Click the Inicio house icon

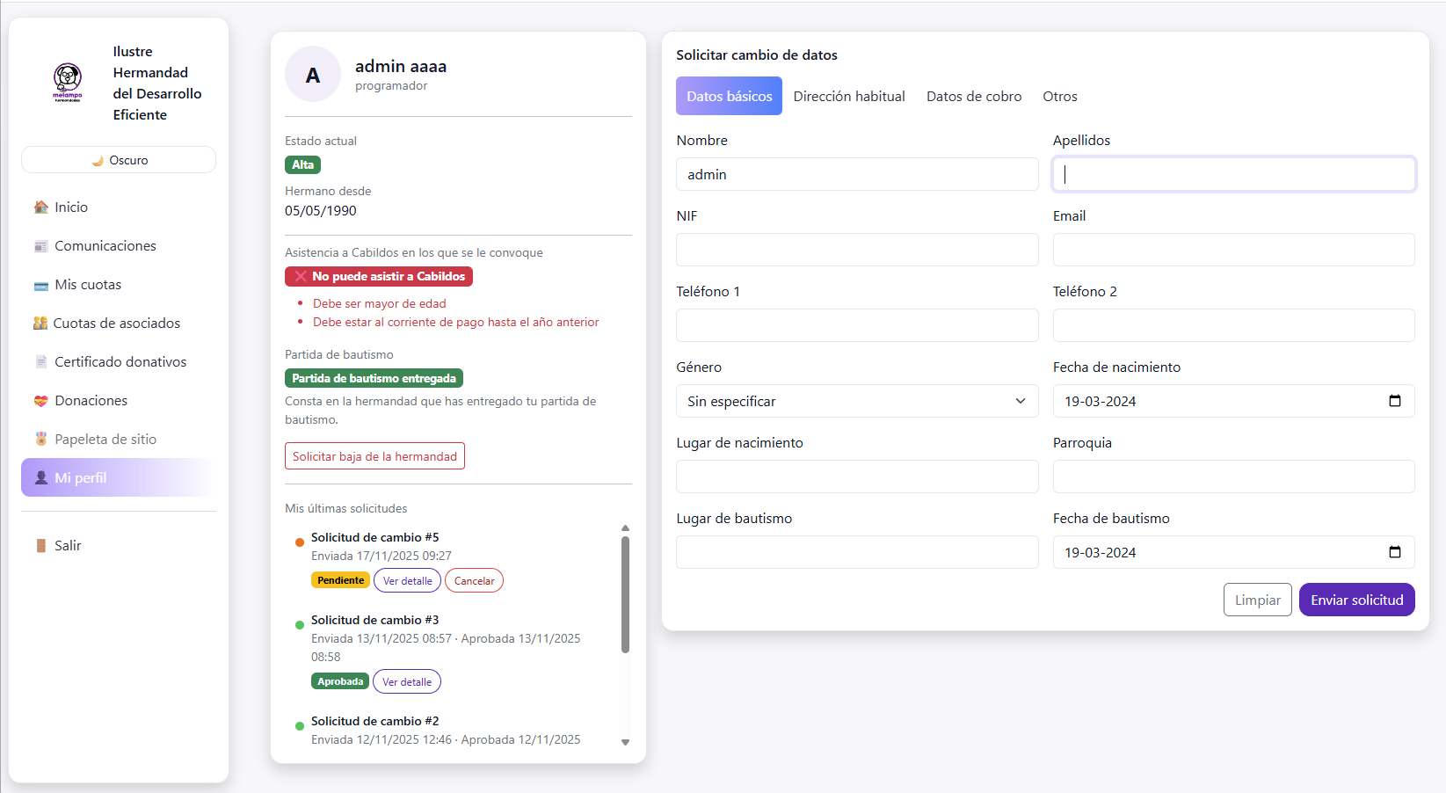(40, 207)
